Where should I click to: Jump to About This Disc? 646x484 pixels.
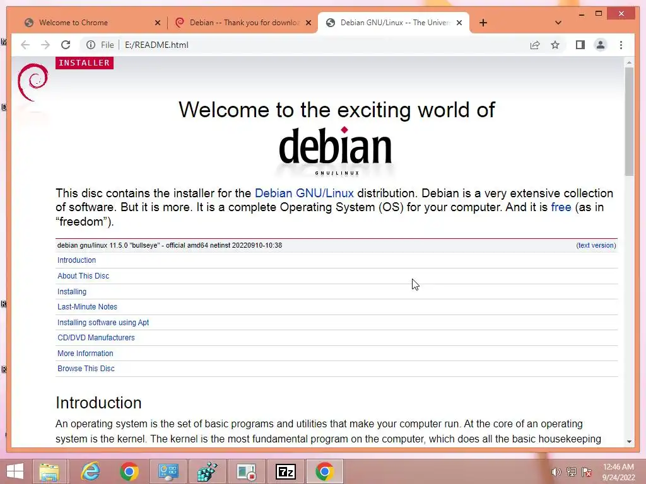coord(83,276)
